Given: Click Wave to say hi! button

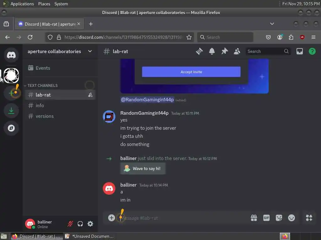Looking at the screenshot, I should pyautogui.click(x=143, y=168).
